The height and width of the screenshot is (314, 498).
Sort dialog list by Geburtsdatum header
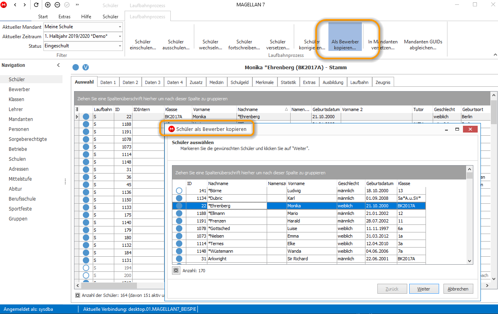[x=381, y=183]
